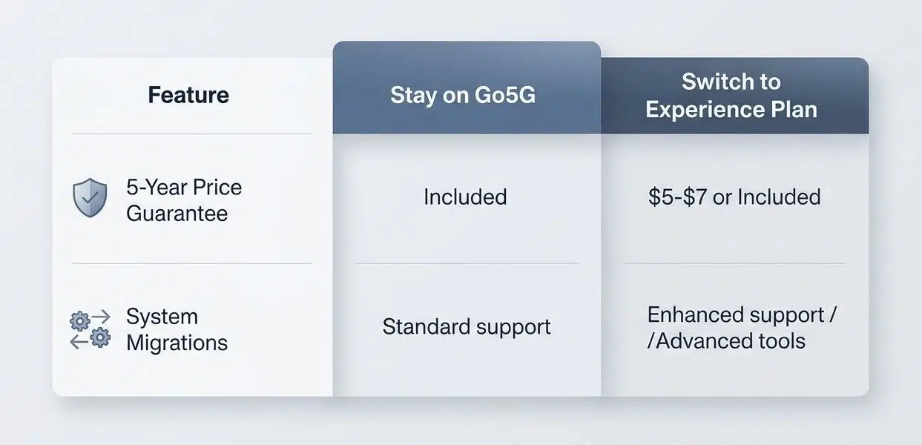
Task: Click the Included cell under Go5G
Action: pos(465,197)
